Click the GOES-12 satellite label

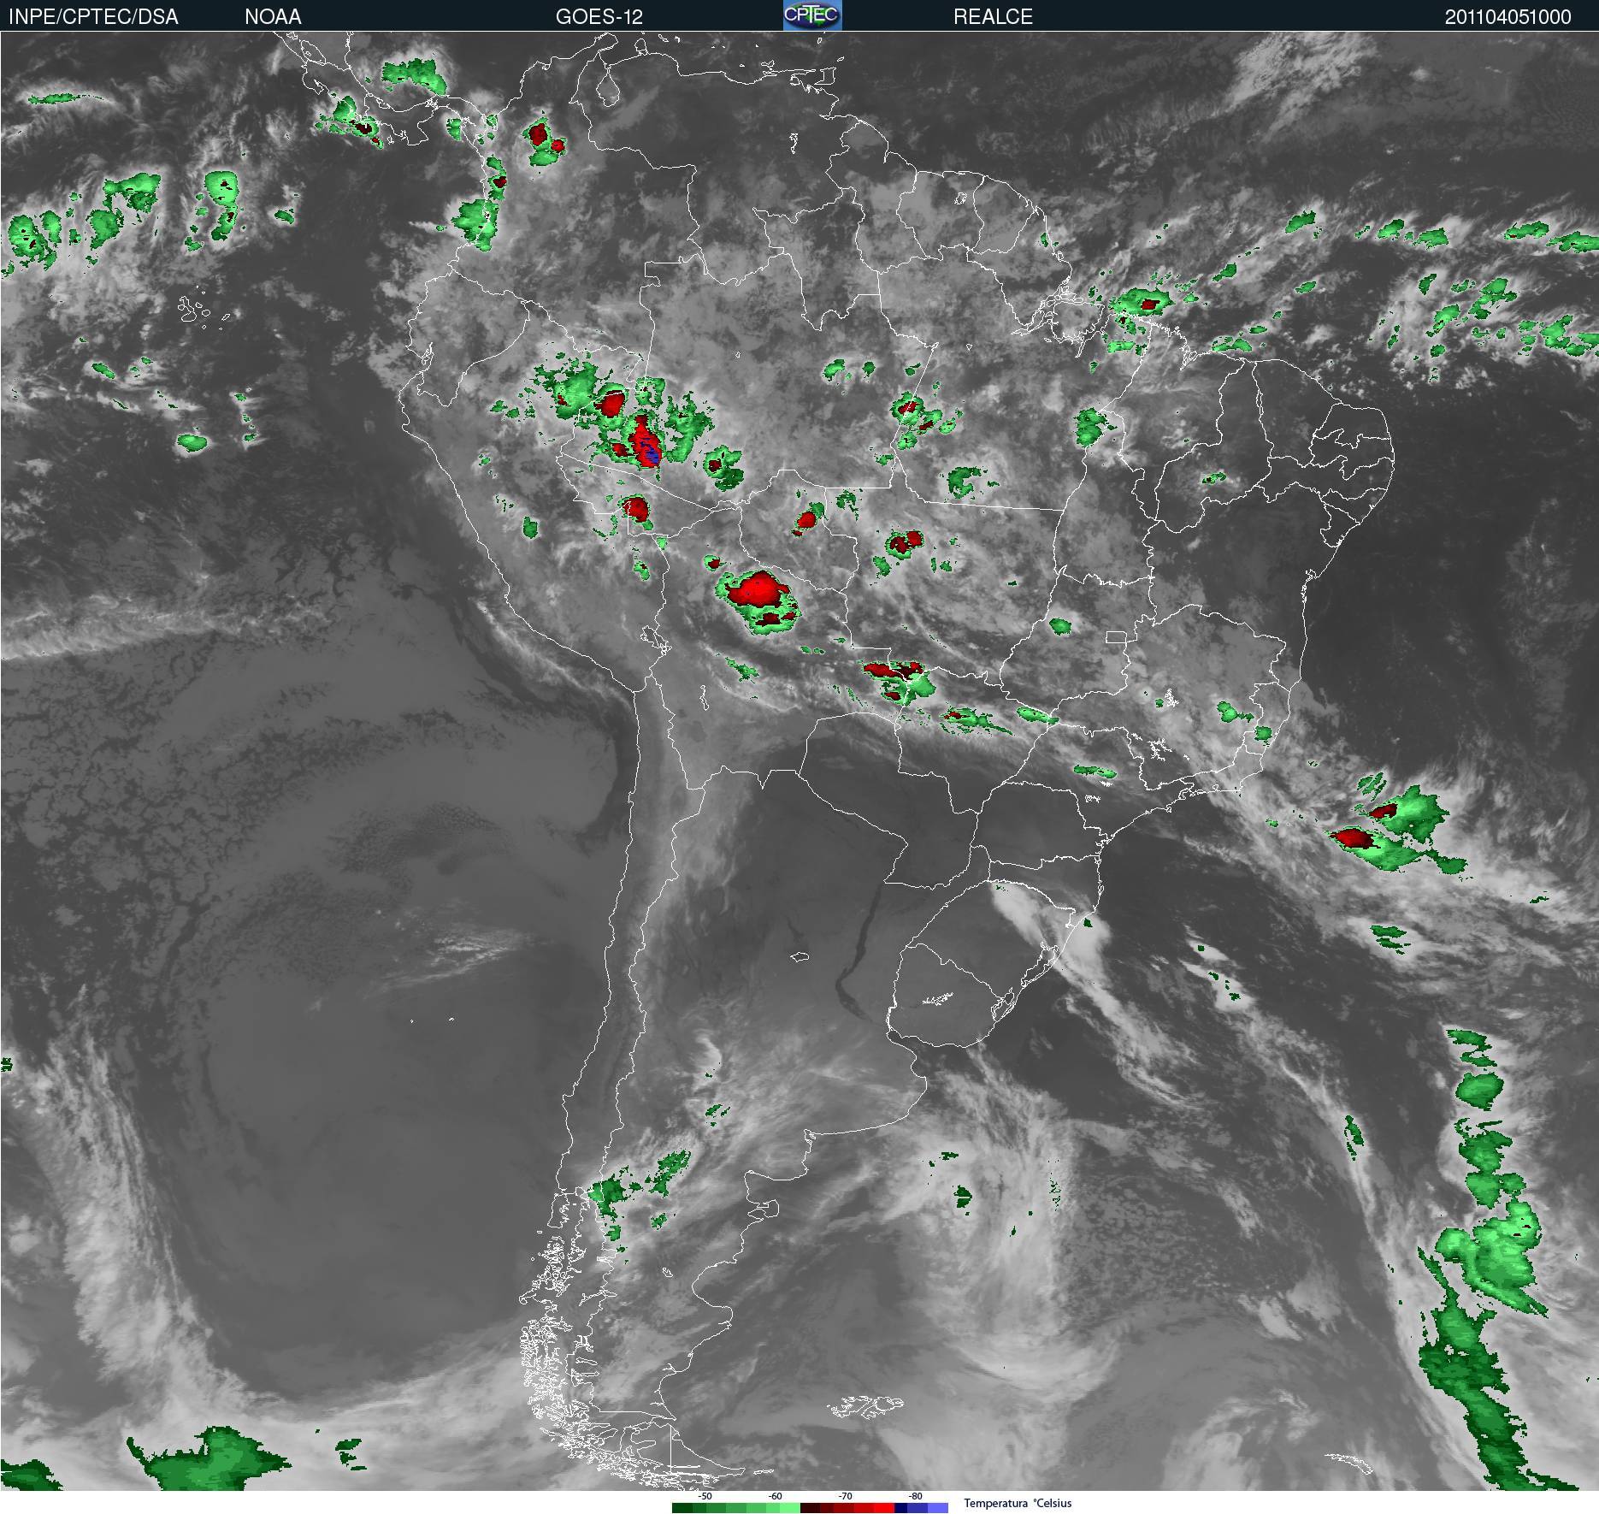(x=599, y=17)
